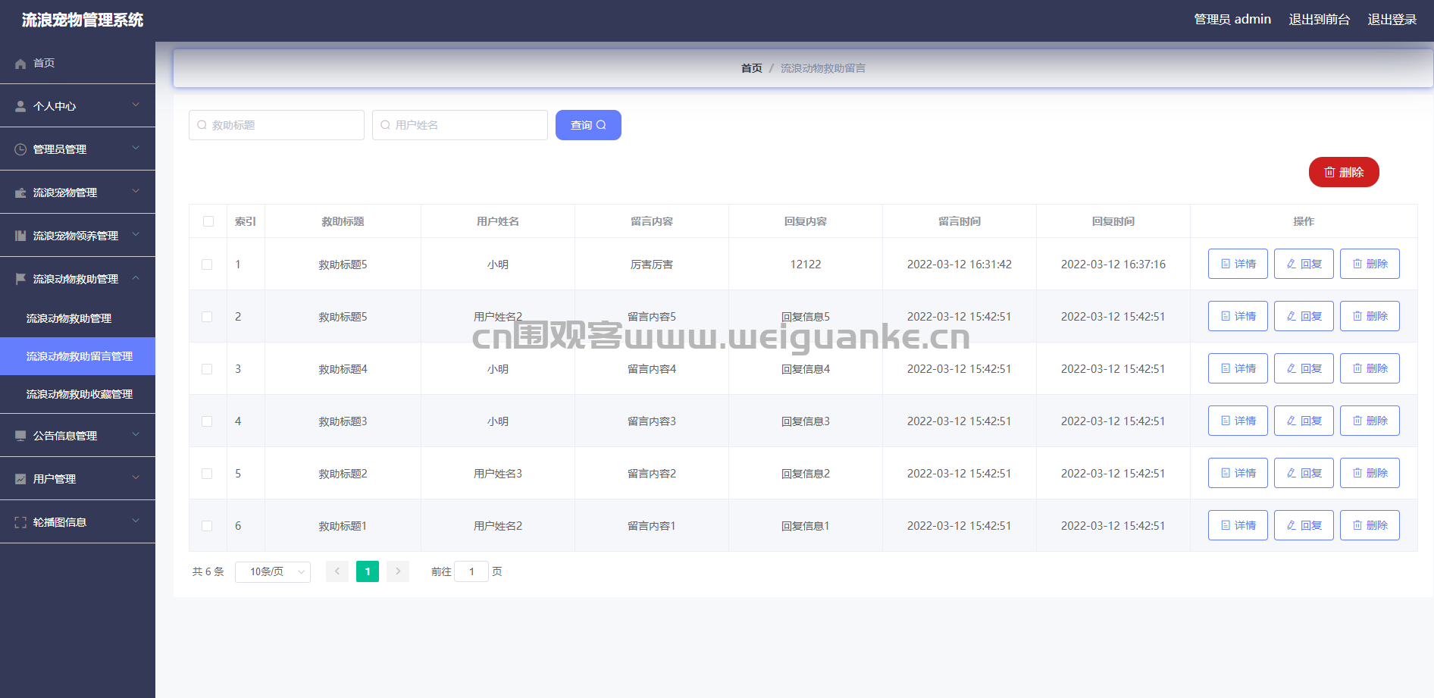The height and width of the screenshot is (698, 1434).
Task: Click the home icon beside 首页 in sidebar
Action: pyautogui.click(x=20, y=64)
